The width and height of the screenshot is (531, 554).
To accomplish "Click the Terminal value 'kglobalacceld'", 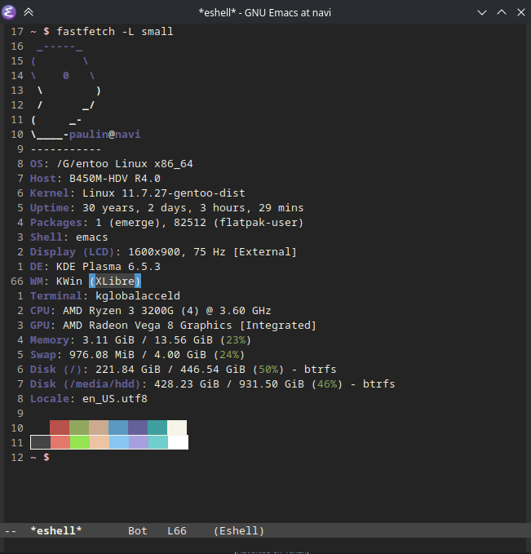I will [138, 295].
